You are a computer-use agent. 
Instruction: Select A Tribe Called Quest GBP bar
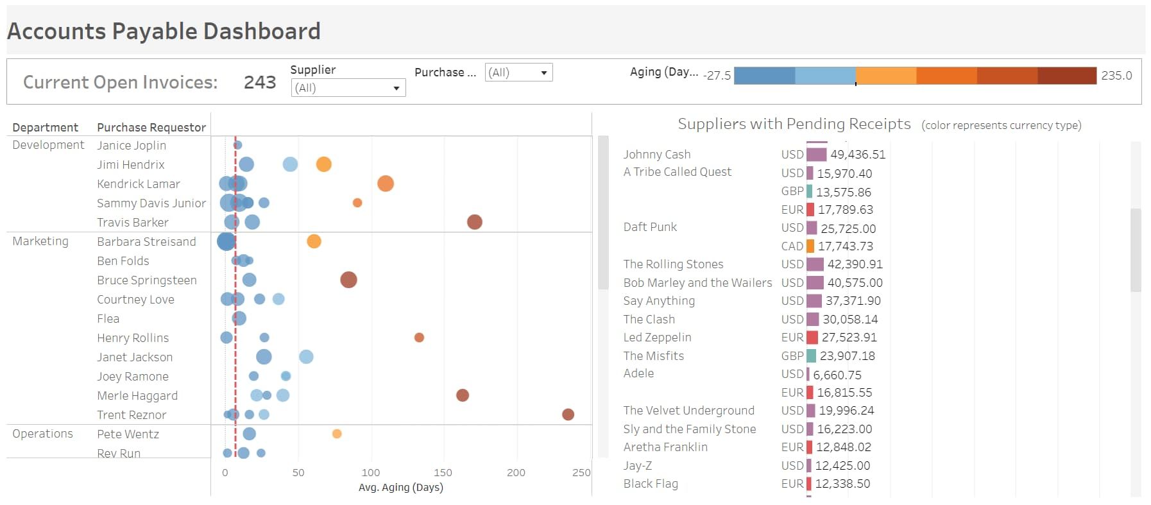[809, 192]
